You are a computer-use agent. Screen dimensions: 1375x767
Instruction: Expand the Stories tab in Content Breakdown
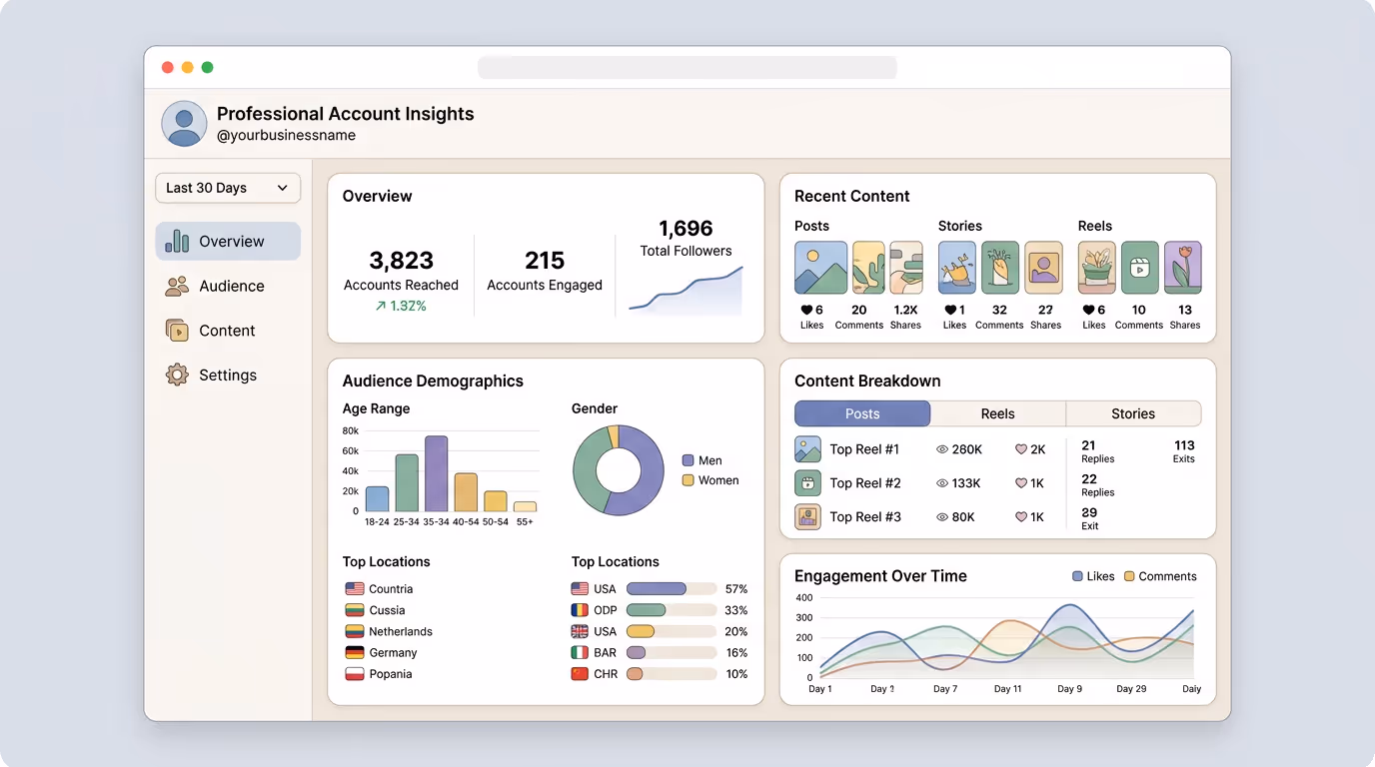point(1133,413)
